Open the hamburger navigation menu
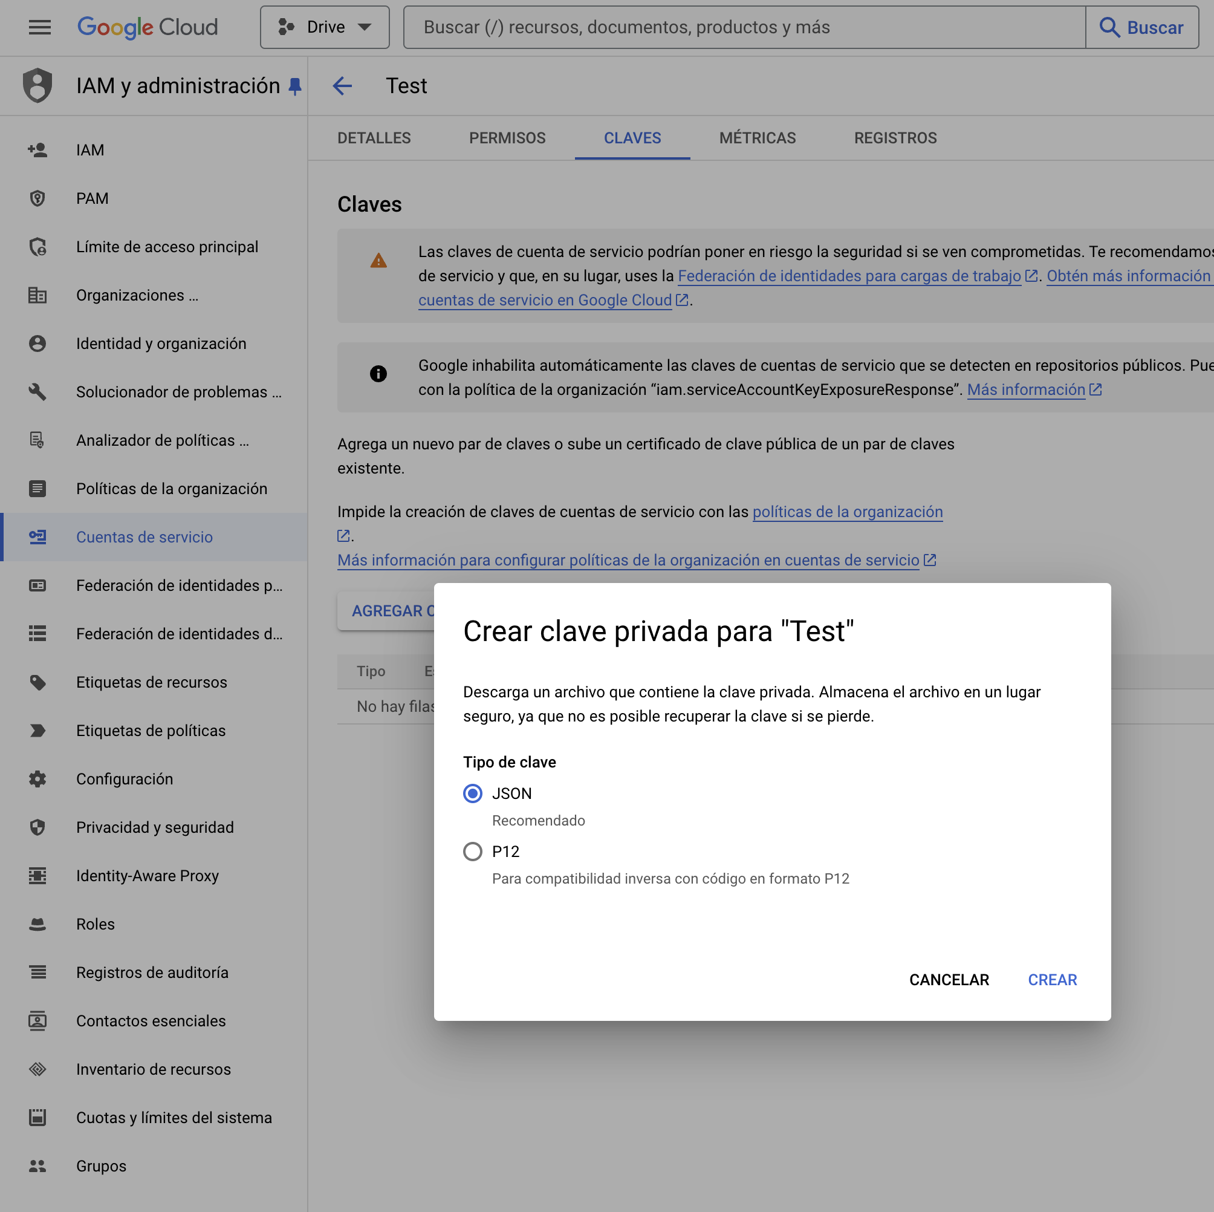 point(39,27)
